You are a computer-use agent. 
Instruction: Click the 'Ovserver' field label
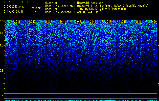(x=51, y=3)
